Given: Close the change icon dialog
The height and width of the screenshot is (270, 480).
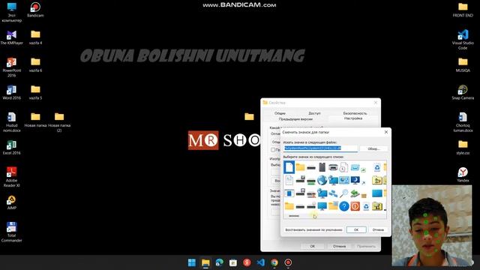Looking at the screenshot, I should (386, 132).
